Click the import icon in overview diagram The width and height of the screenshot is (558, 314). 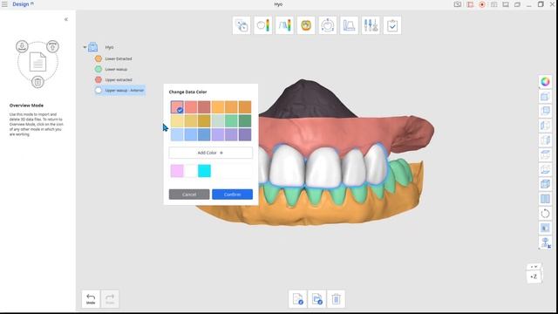click(22, 46)
